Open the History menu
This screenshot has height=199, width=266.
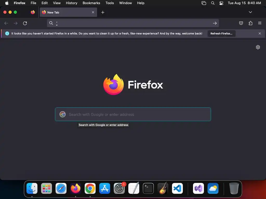(x=72, y=3)
